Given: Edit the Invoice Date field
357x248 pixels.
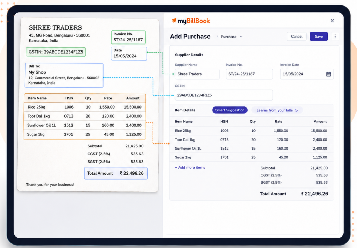Looking at the screenshot, I should [x=307, y=74].
